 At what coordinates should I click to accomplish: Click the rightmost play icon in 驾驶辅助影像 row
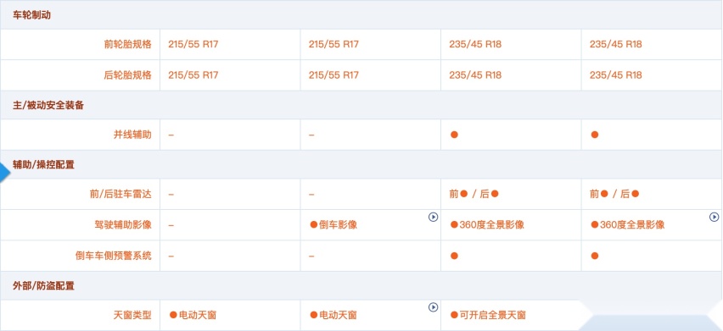point(714,217)
